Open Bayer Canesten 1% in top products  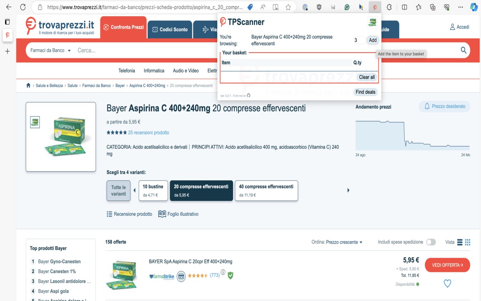coord(57,271)
